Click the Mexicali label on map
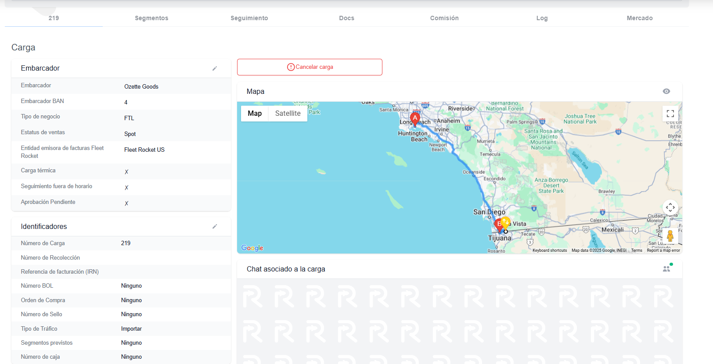Image resolution: width=713 pixels, height=364 pixels. [612, 230]
